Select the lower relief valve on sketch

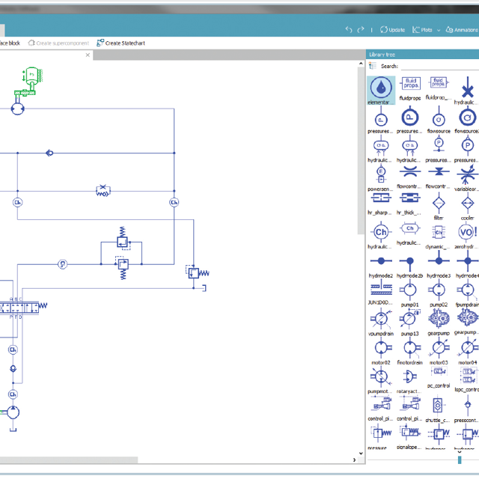coord(123,268)
